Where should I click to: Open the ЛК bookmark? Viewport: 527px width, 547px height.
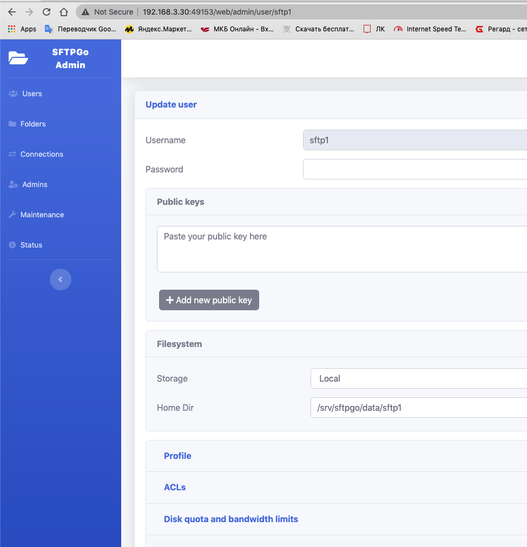point(374,29)
